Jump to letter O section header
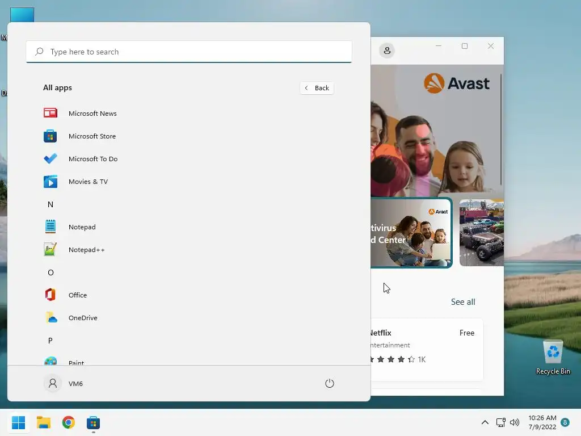 50,272
